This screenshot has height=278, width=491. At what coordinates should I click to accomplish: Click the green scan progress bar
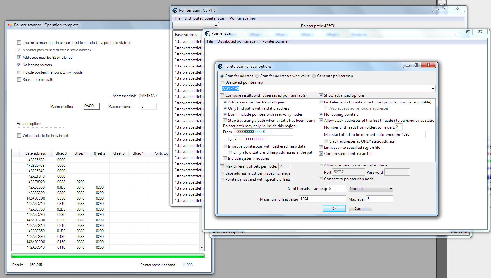[x=108, y=256]
